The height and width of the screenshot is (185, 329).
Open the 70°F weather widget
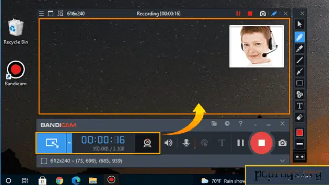(x=223, y=181)
